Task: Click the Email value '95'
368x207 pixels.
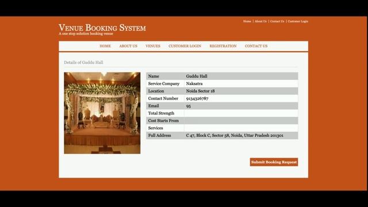Action: pyautogui.click(x=188, y=106)
